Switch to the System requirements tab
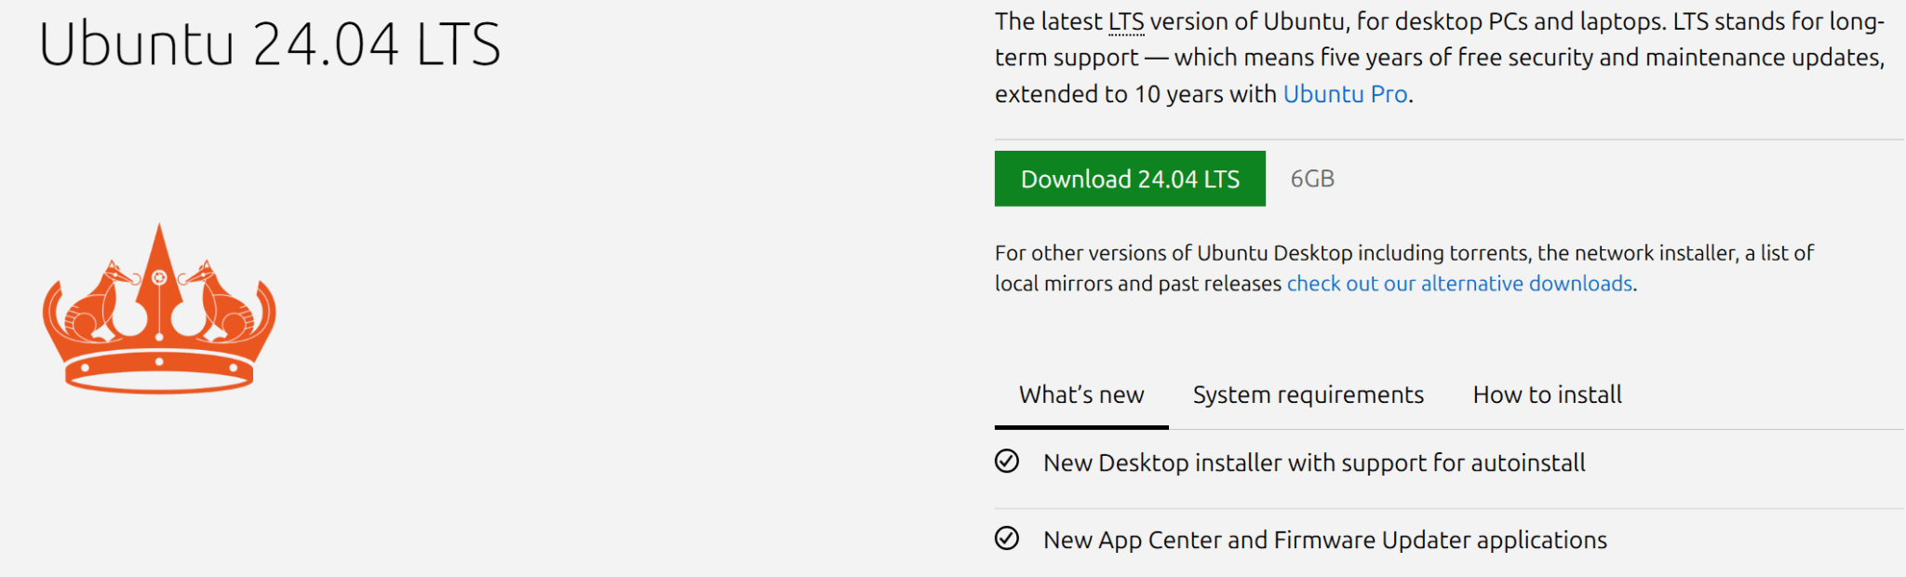The height and width of the screenshot is (577, 1906). (x=1307, y=395)
